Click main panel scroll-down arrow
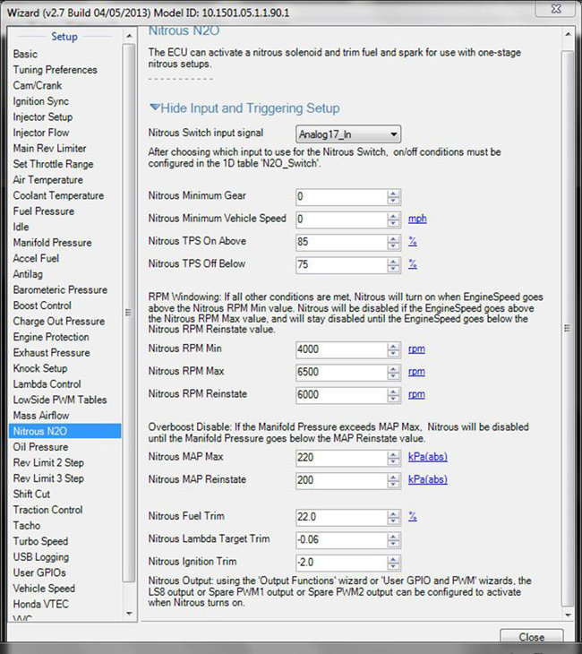The width and height of the screenshot is (582, 654). 568,615
